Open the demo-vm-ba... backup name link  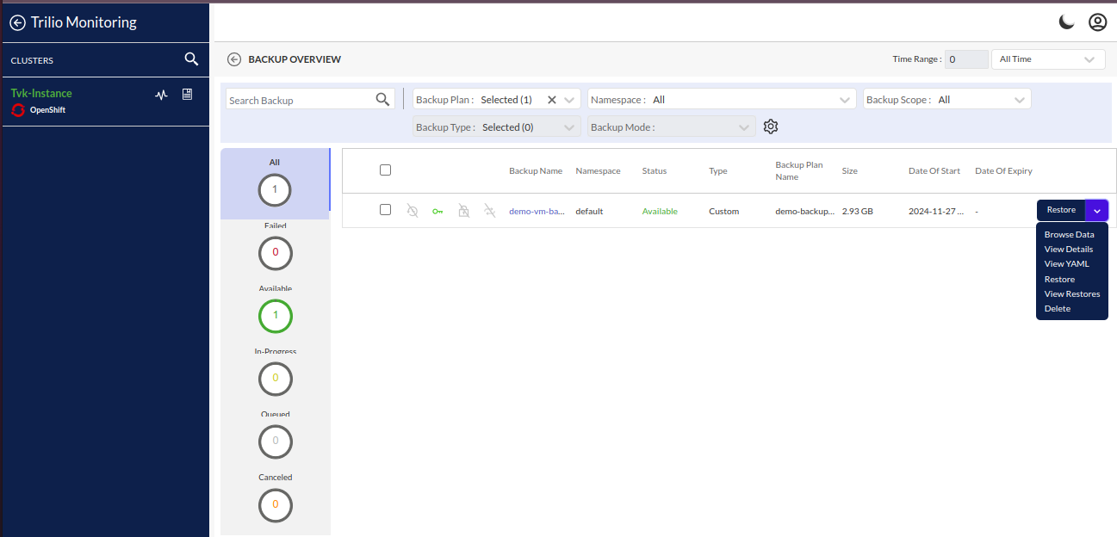coord(537,211)
